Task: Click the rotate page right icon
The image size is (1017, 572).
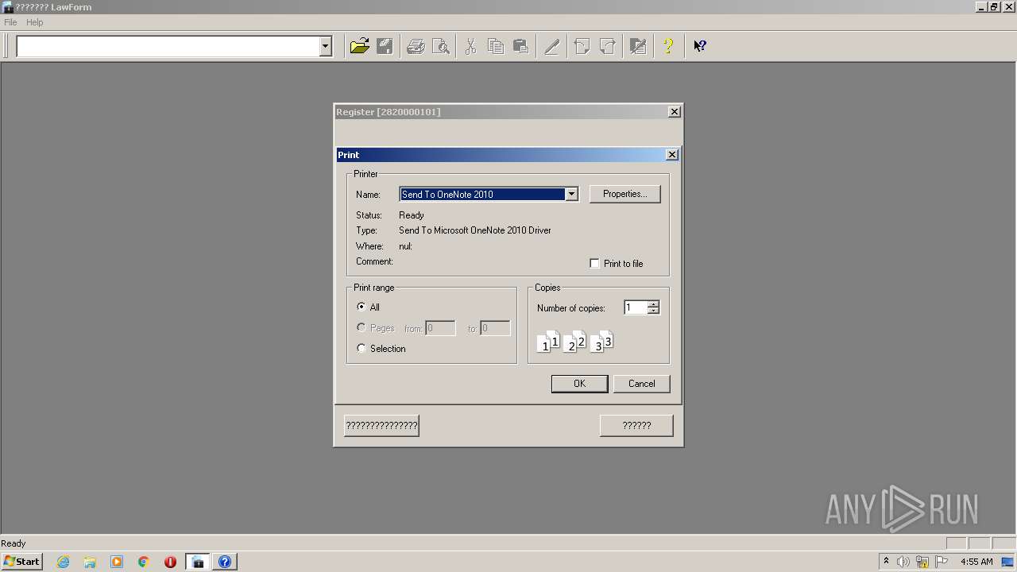Action: pyautogui.click(x=608, y=46)
